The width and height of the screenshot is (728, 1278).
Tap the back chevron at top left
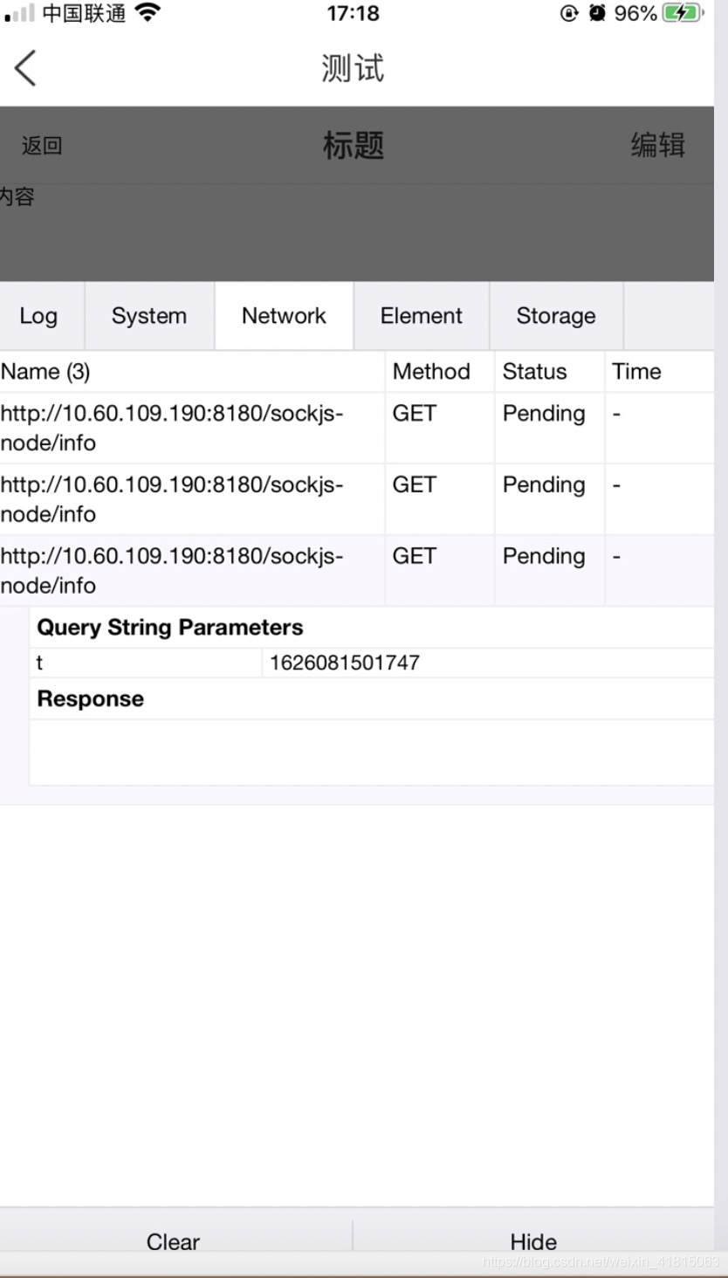pyautogui.click(x=24, y=67)
